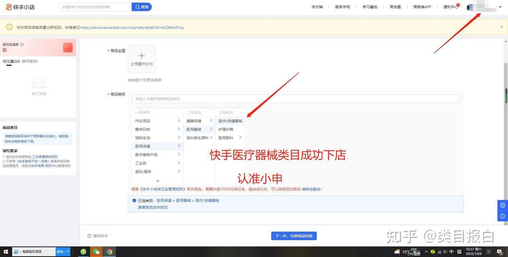The height and width of the screenshot is (257, 508).
Task: Expand the 趣味玩物 chevron
Action: tap(179, 129)
